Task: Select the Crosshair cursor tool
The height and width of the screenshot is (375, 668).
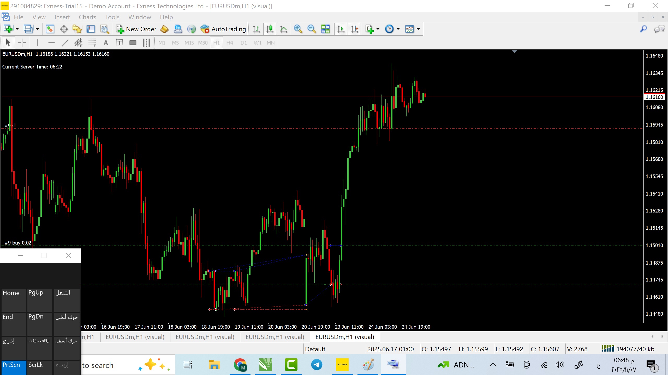Action: [22, 43]
